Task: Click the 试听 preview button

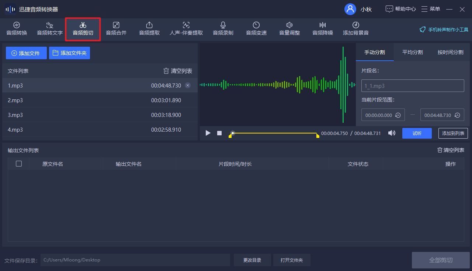Action: 417,133
